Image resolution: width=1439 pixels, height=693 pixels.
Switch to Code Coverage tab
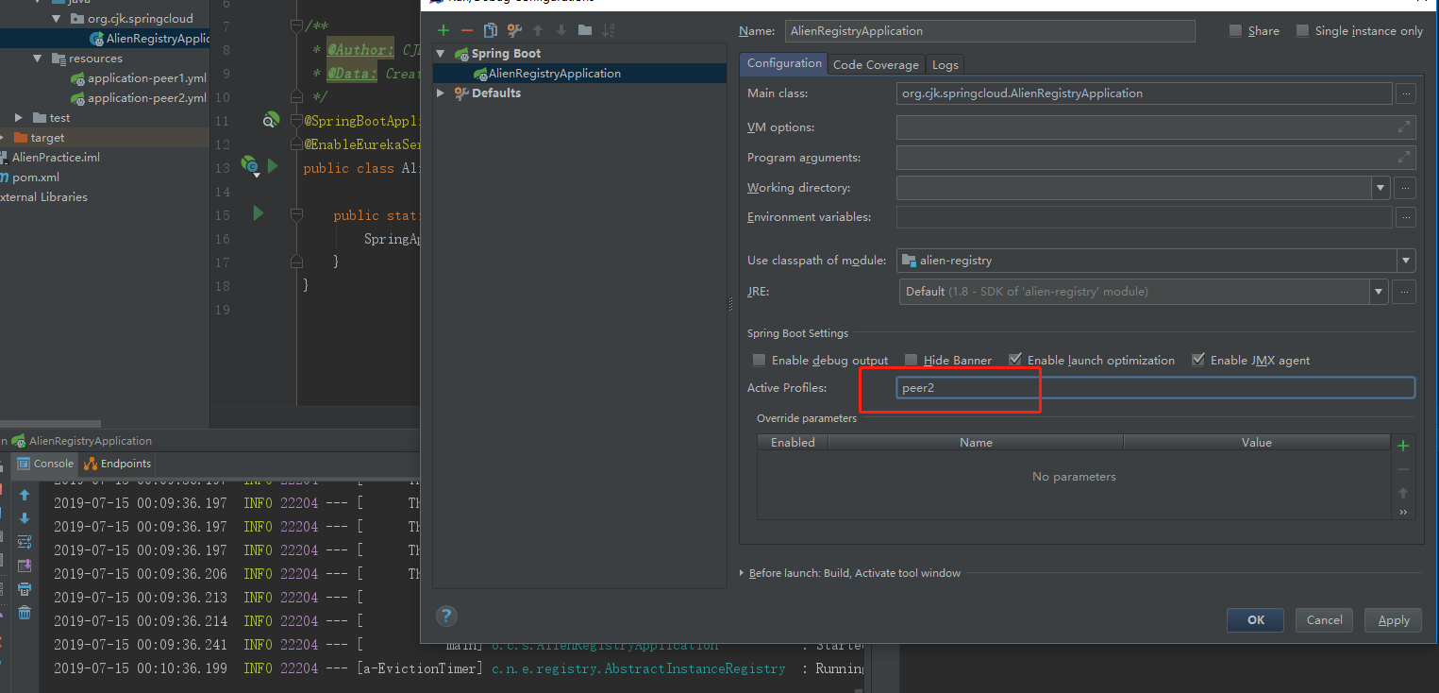coord(876,64)
